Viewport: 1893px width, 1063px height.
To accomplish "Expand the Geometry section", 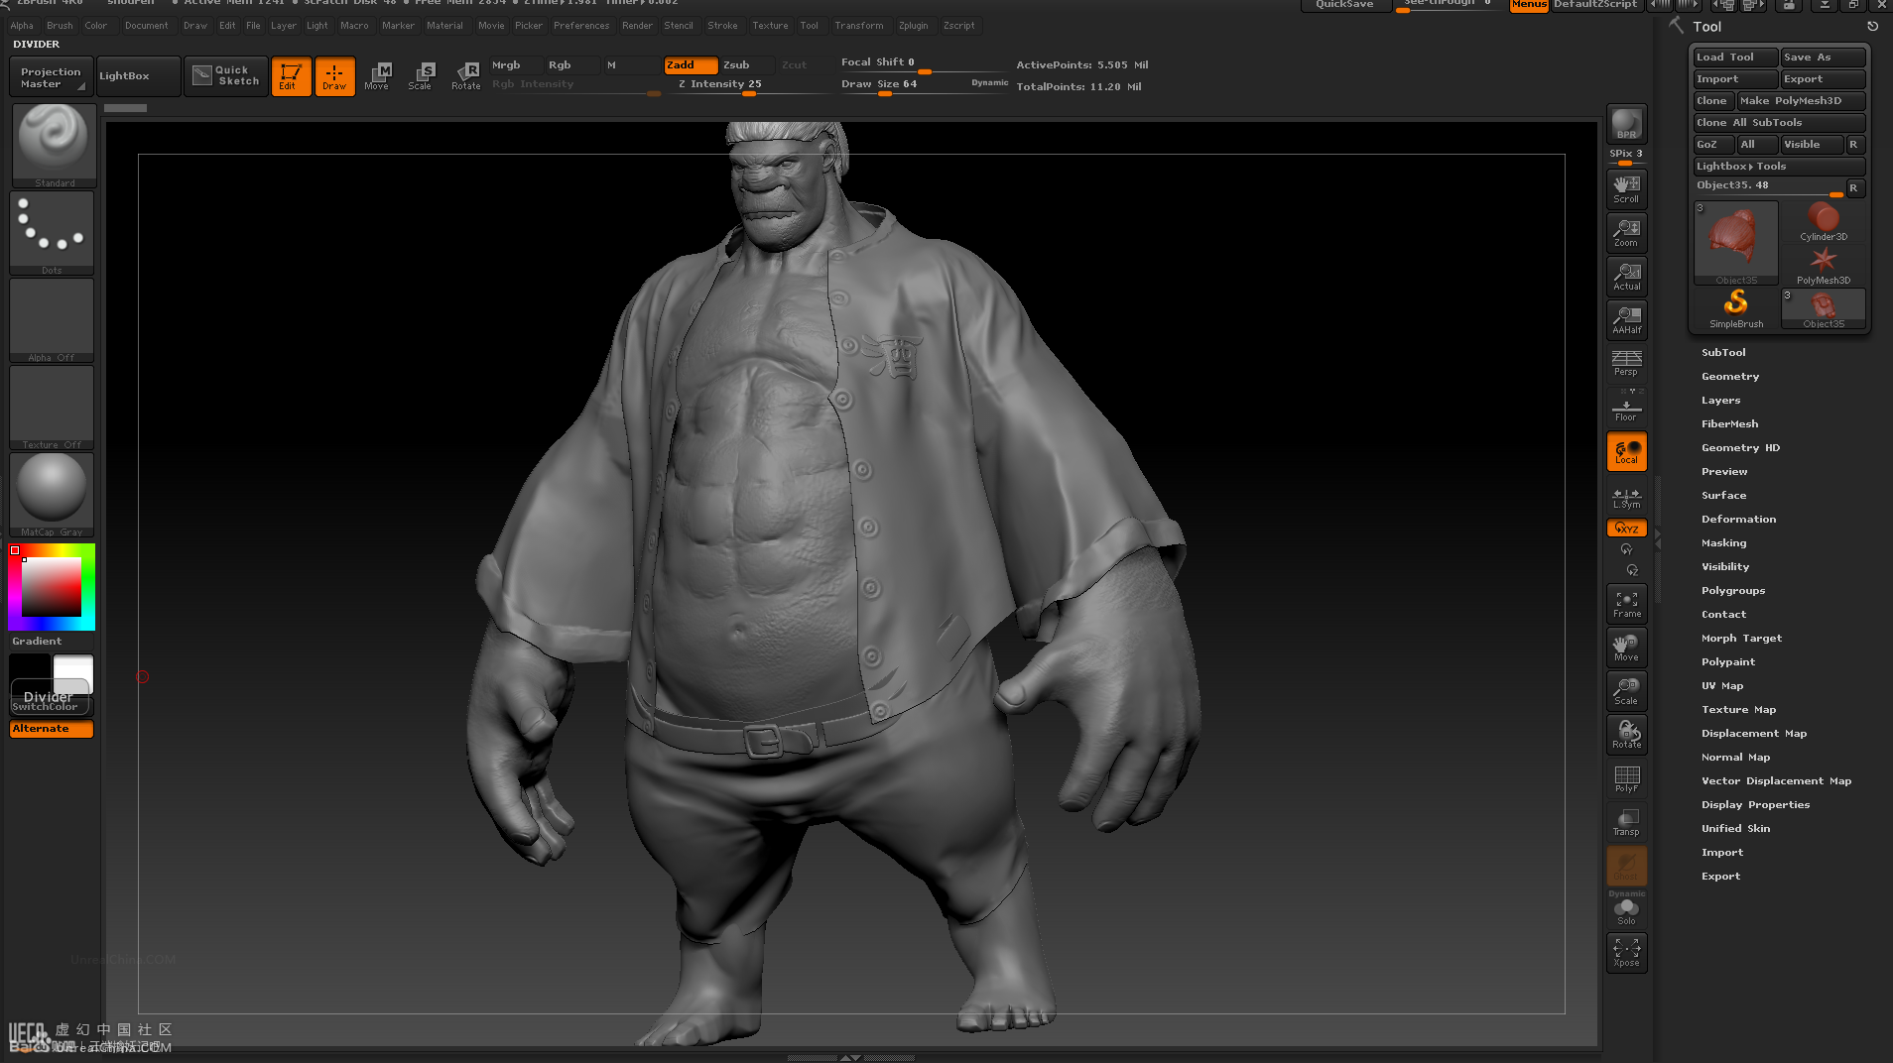I will click(x=1730, y=376).
